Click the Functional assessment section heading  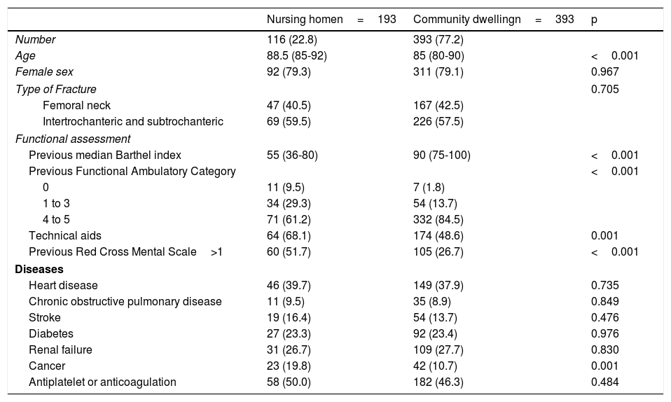coord(73,139)
